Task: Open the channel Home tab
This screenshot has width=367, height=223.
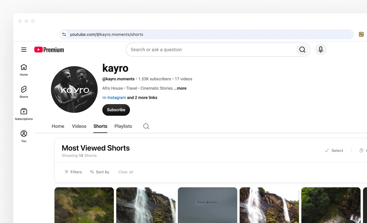Action: tap(58, 126)
